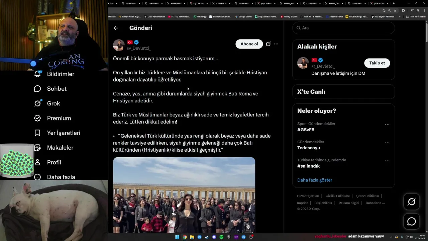This screenshot has width=428, height=241.
Task: Open options menu for #sallandık trend
Action: click(x=387, y=161)
